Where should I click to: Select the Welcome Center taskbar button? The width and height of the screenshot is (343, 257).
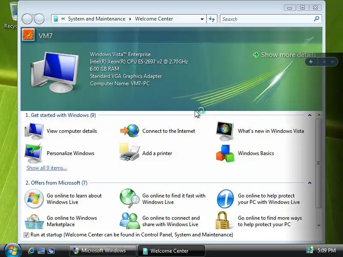(171, 251)
